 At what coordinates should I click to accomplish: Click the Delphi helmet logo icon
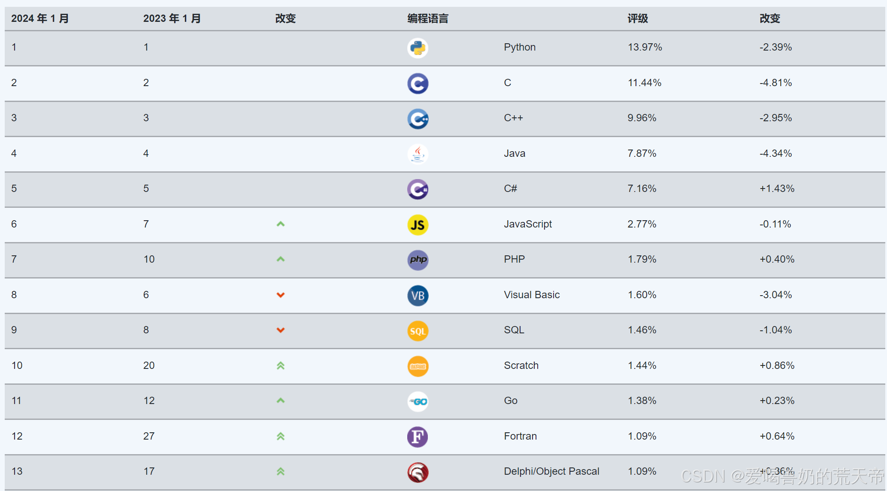click(418, 472)
